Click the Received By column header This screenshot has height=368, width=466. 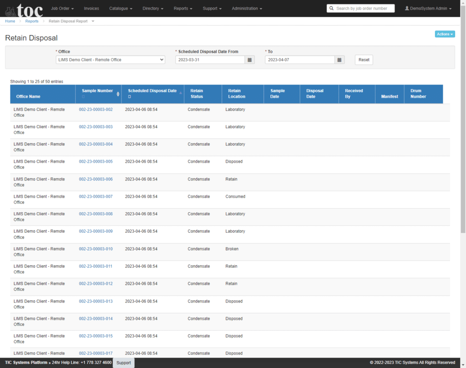coord(357,94)
